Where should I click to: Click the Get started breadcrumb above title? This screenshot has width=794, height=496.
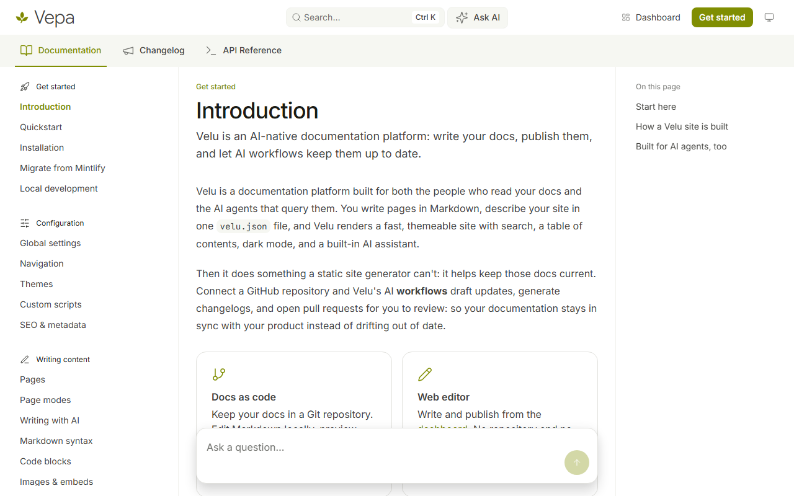[216, 87]
